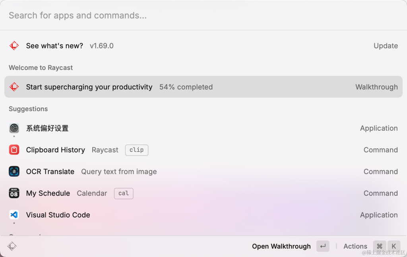The height and width of the screenshot is (257, 407).
Task: Click the OCR Translate icon
Action: pos(14,172)
